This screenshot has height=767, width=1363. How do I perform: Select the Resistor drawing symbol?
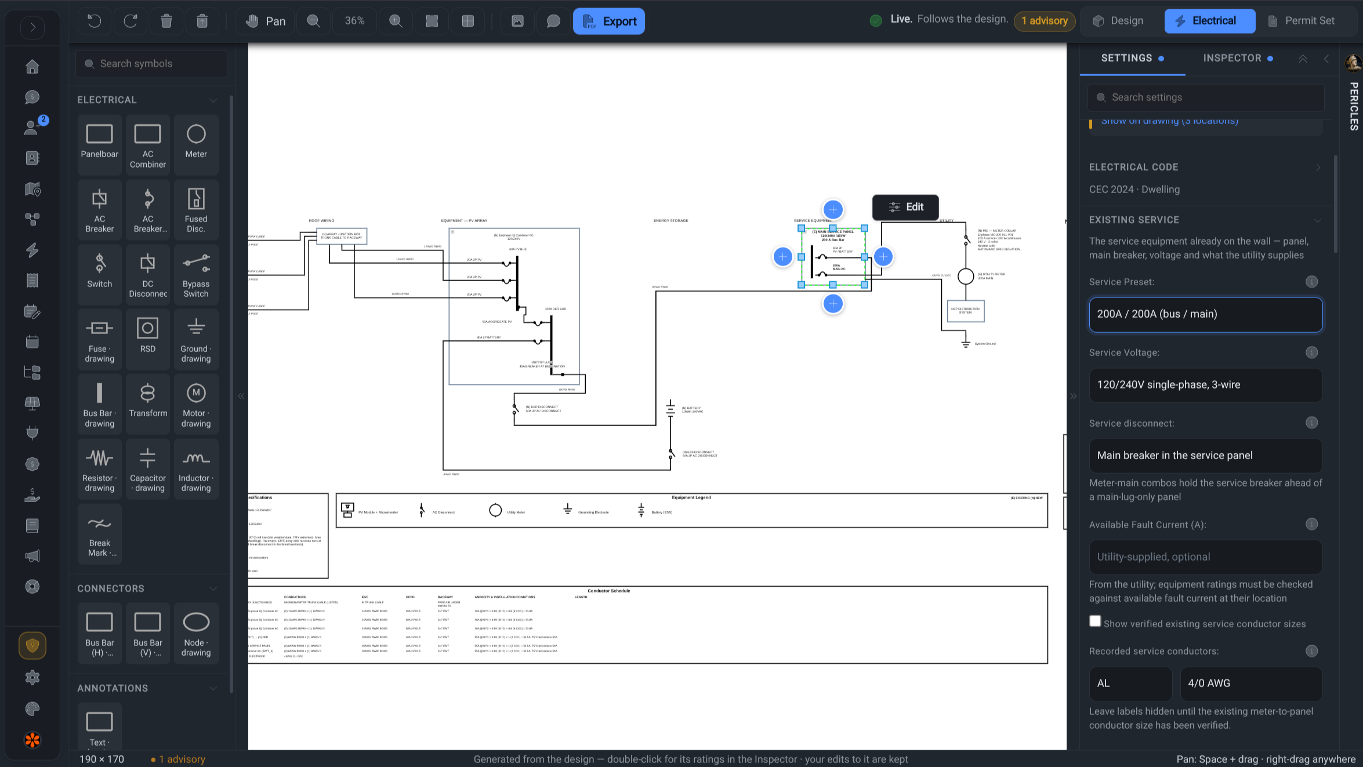[x=100, y=468]
